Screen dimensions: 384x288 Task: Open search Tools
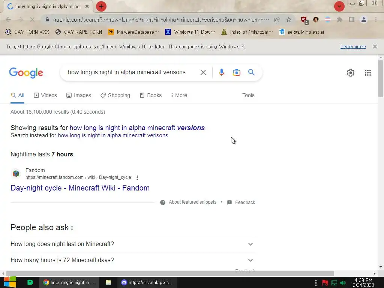248,95
